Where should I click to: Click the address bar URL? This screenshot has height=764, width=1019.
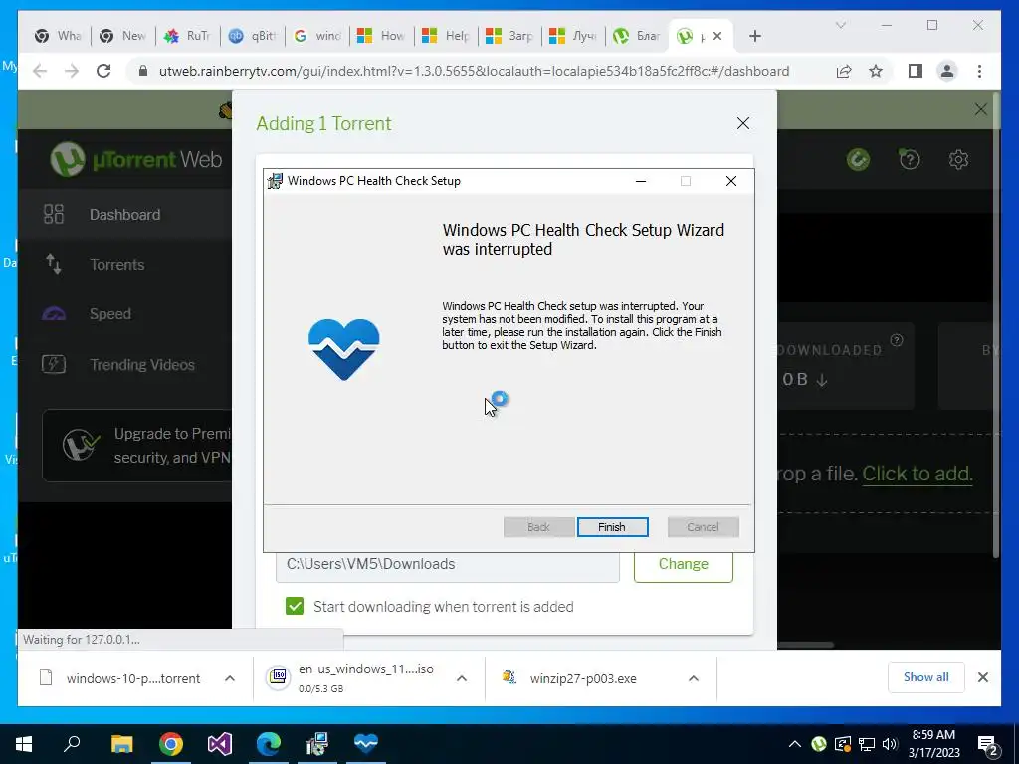point(475,71)
